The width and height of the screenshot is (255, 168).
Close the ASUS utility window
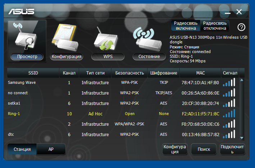[239, 12]
